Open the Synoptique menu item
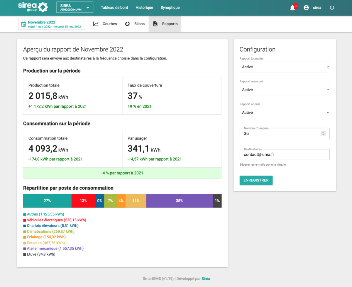The height and width of the screenshot is (287, 352). pos(170,8)
